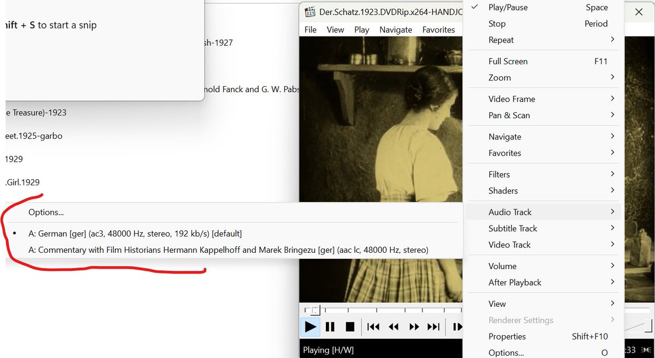This screenshot has width=655, height=358.
Task: Click the fast-forward double-arrow icon
Action: pyautogui.click(x=414, y=327)
